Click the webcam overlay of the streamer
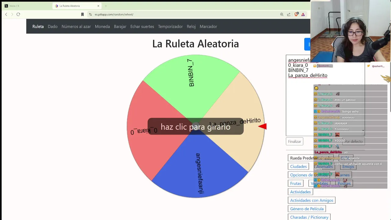 [x=351, y=31]
